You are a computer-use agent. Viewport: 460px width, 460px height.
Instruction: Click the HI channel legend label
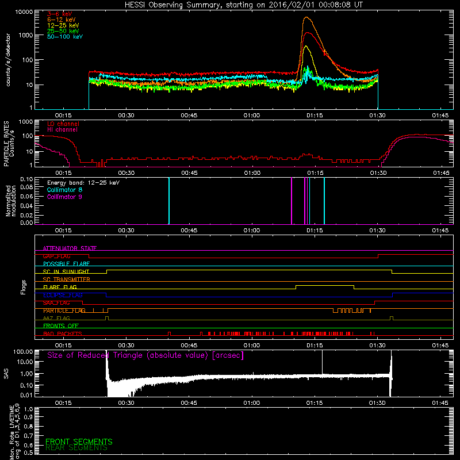[62, 129]
